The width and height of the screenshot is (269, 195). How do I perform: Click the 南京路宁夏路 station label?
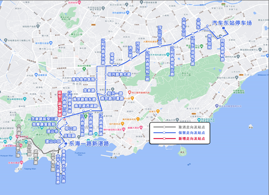pyautogui.click(x=112, y=98)
